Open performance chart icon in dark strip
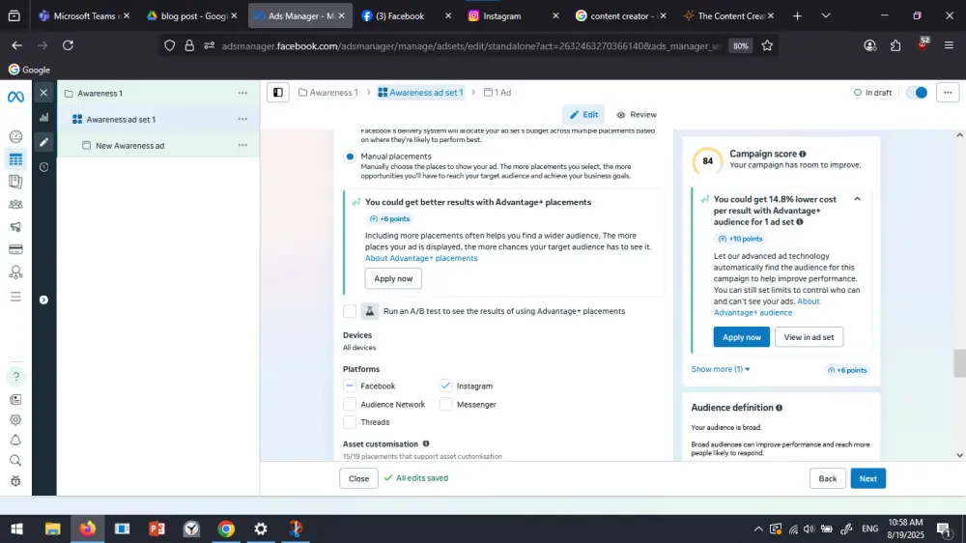 tap(43, 117)
